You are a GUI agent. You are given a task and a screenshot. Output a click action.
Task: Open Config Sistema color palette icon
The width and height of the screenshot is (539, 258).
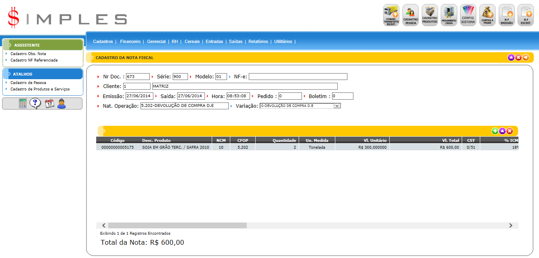click(x=468, y=15)
